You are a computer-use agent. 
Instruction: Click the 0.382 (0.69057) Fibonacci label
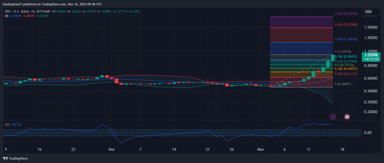point(346,69)
